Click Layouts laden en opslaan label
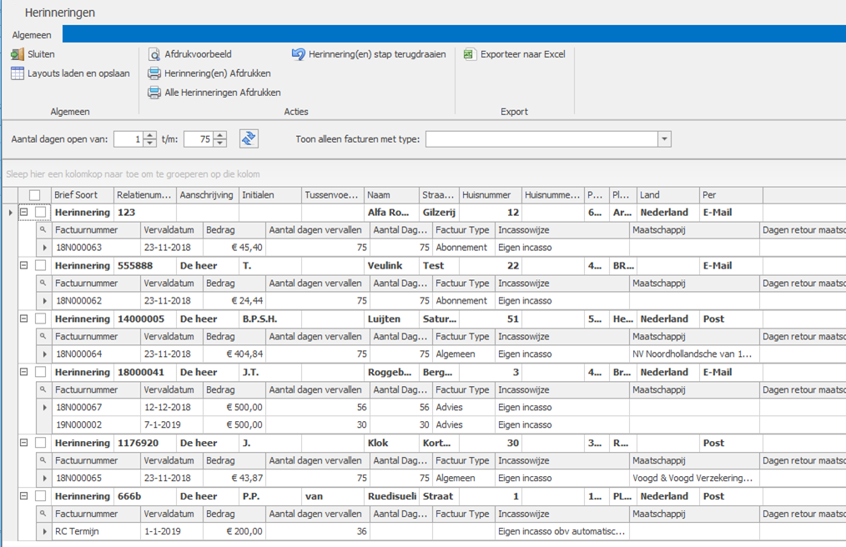This screenshot has height=547, width=846. [78, 73]
